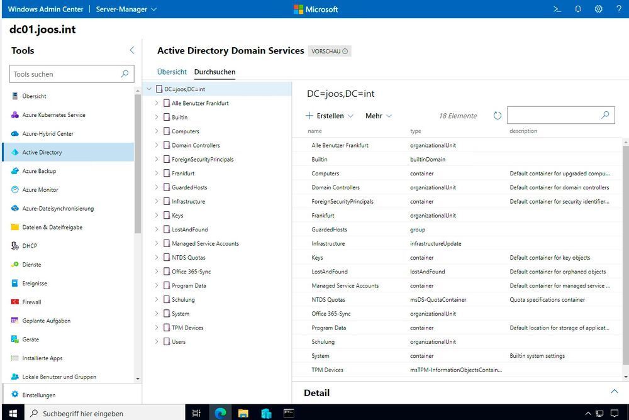The height and width of the screenshot is (420, 629).
Task: Switch to the Übersicht tab
Action: pyautogui.click(x=171, y=72)
